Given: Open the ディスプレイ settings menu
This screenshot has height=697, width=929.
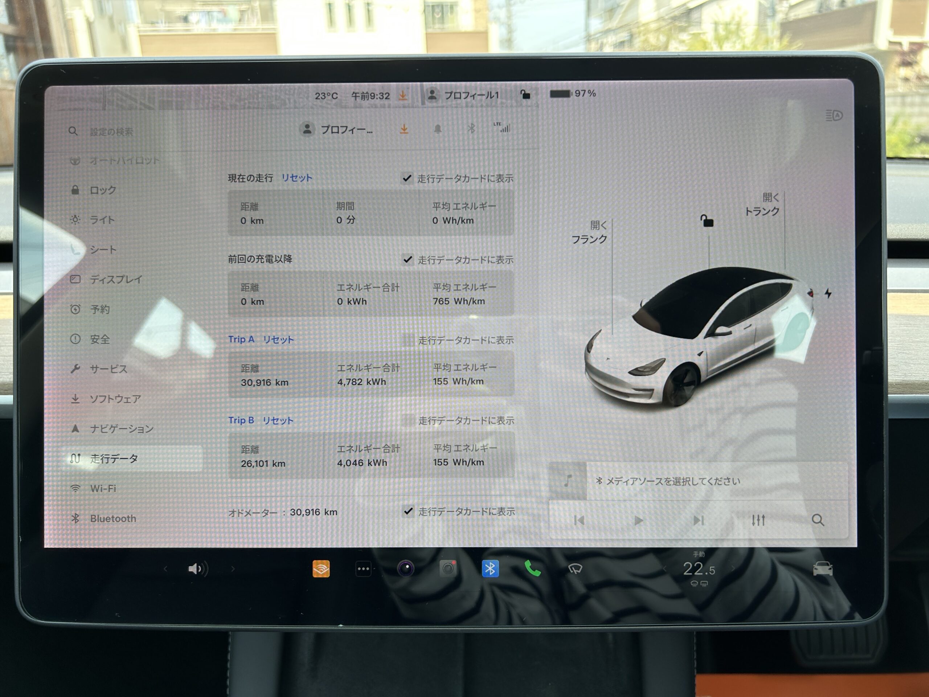Looking at the screenshot, I should pyautogui.click(x=106, y=280).
